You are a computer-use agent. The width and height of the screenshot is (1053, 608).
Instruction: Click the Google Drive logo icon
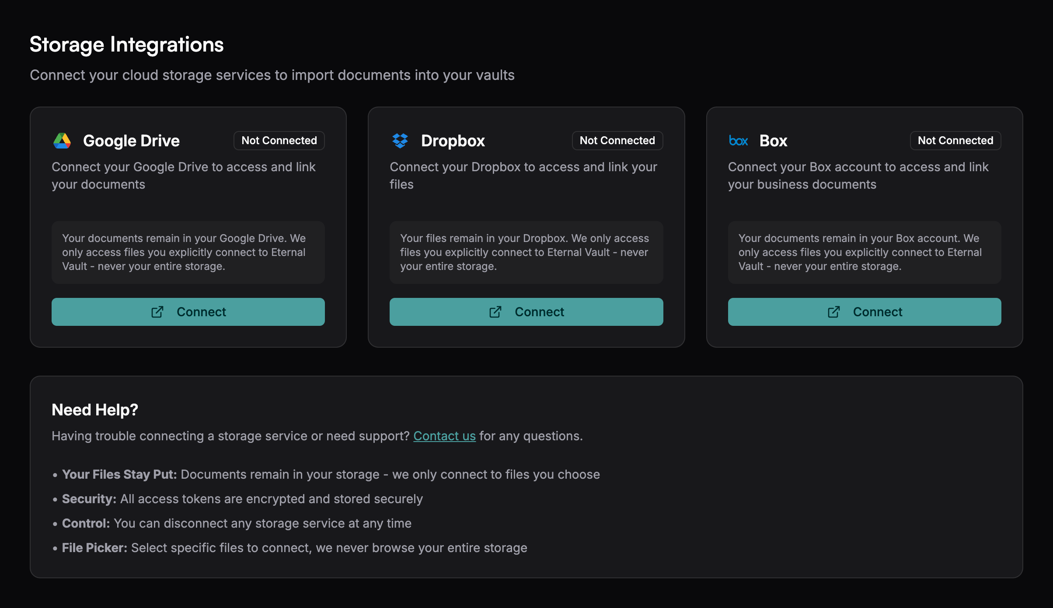pyautogui.click(x=62, y=141)
